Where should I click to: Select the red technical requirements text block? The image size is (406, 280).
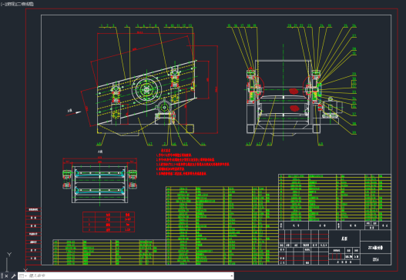click(193, 162)
